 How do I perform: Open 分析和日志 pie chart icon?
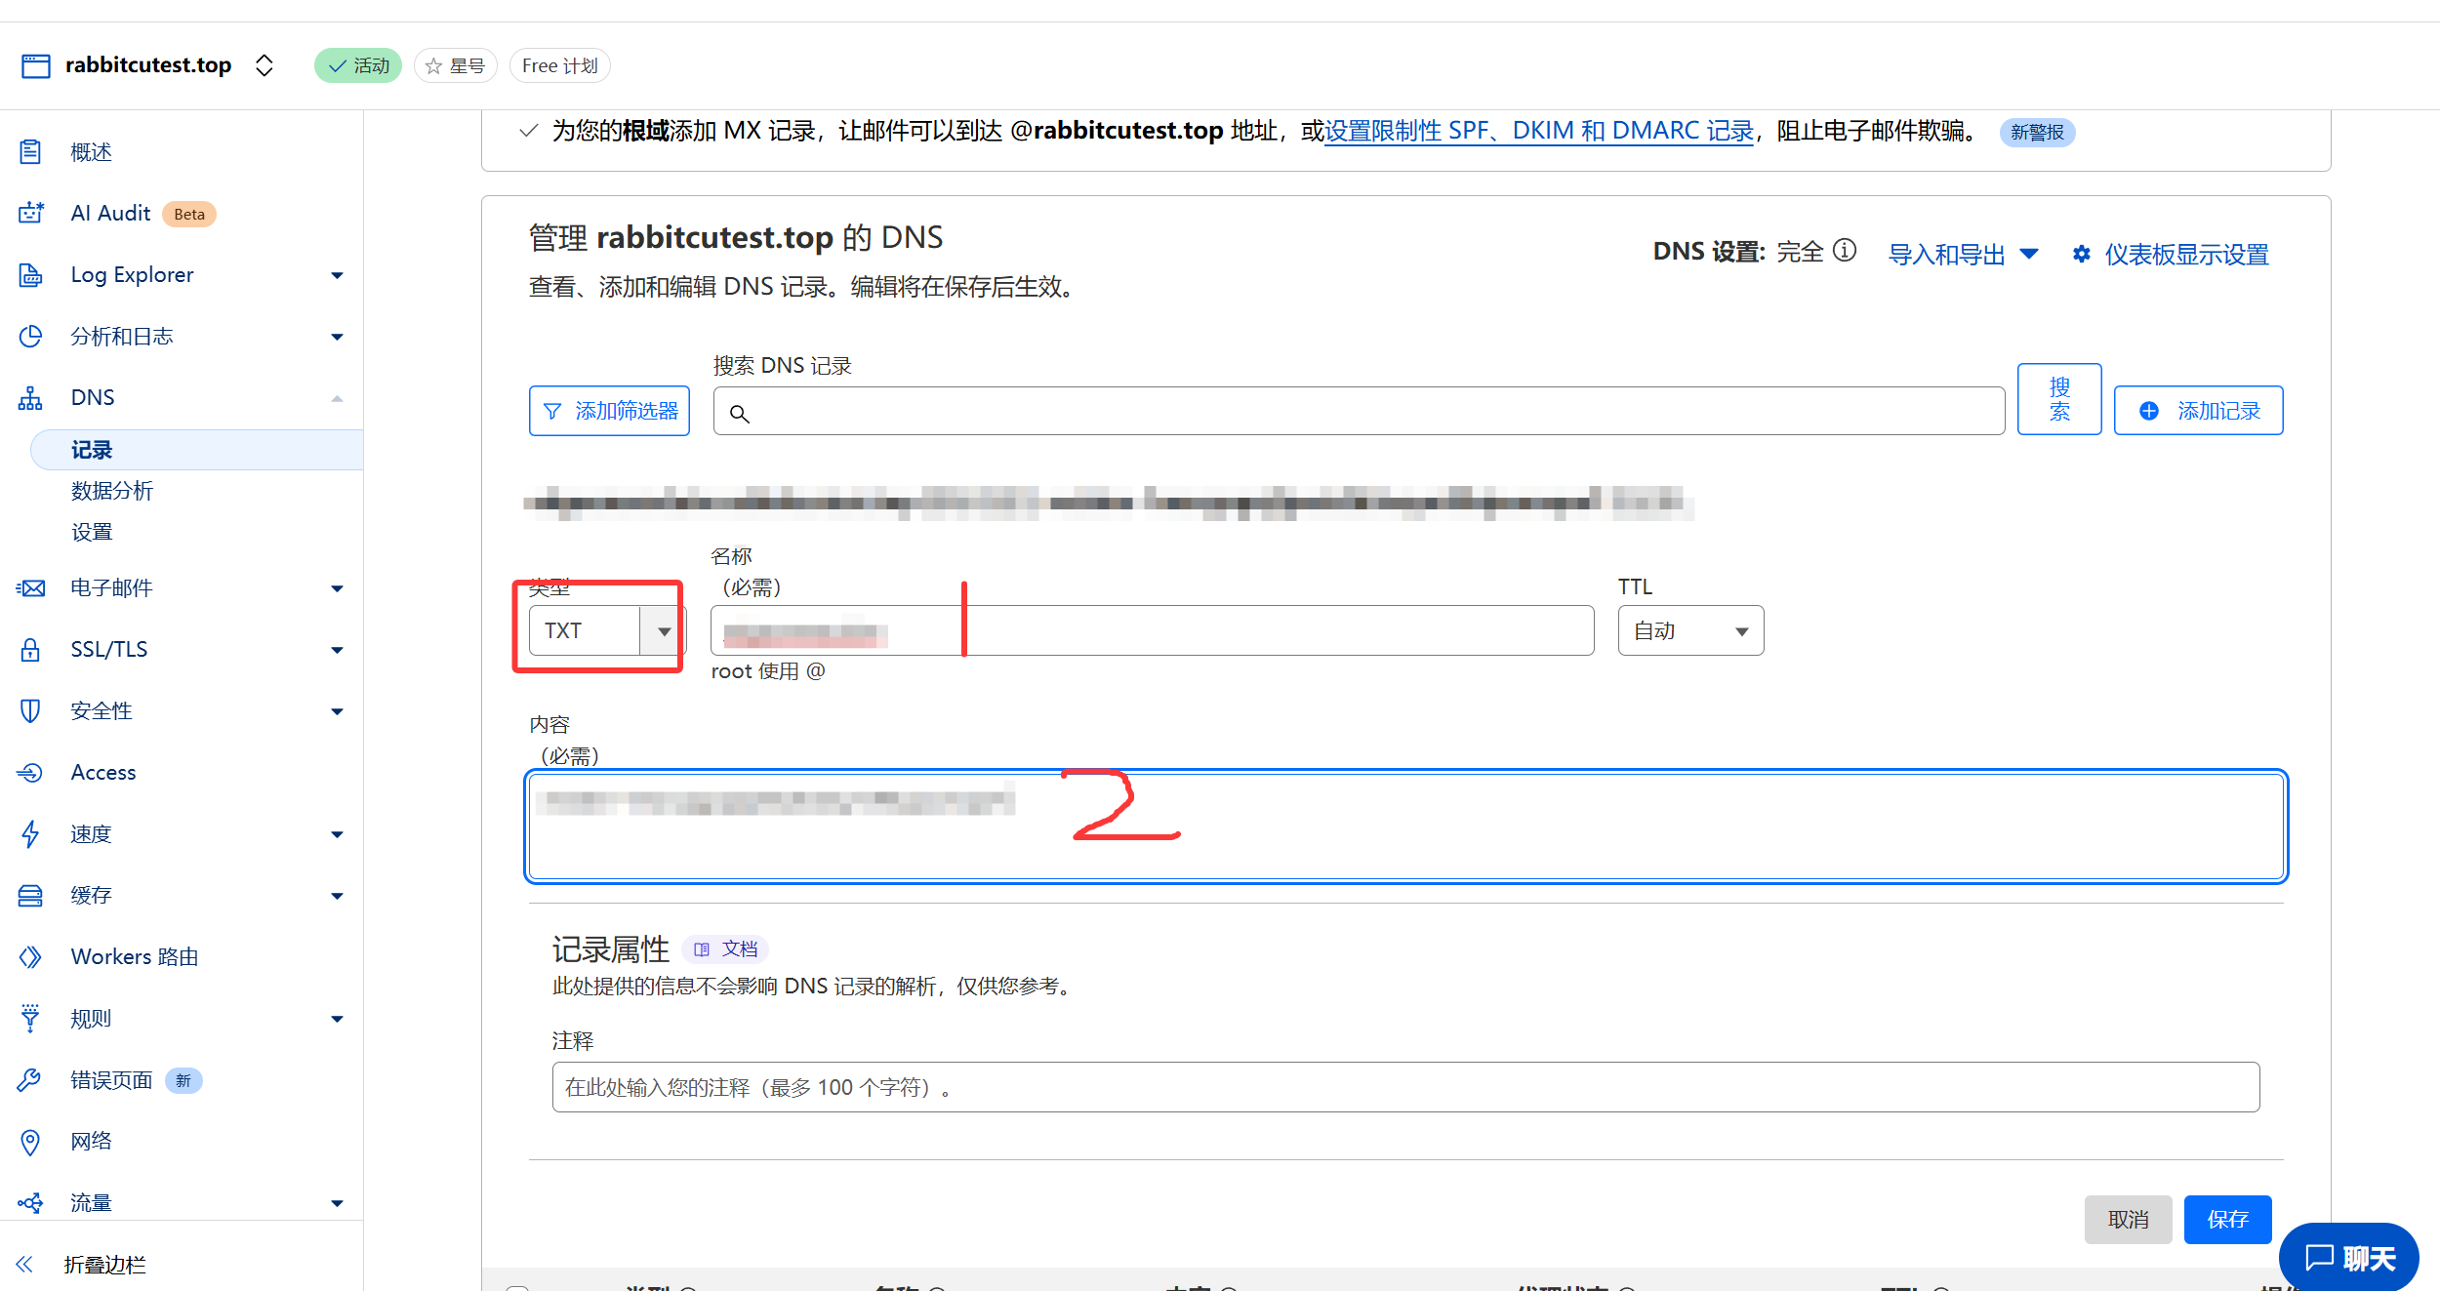tap(30, 337)
